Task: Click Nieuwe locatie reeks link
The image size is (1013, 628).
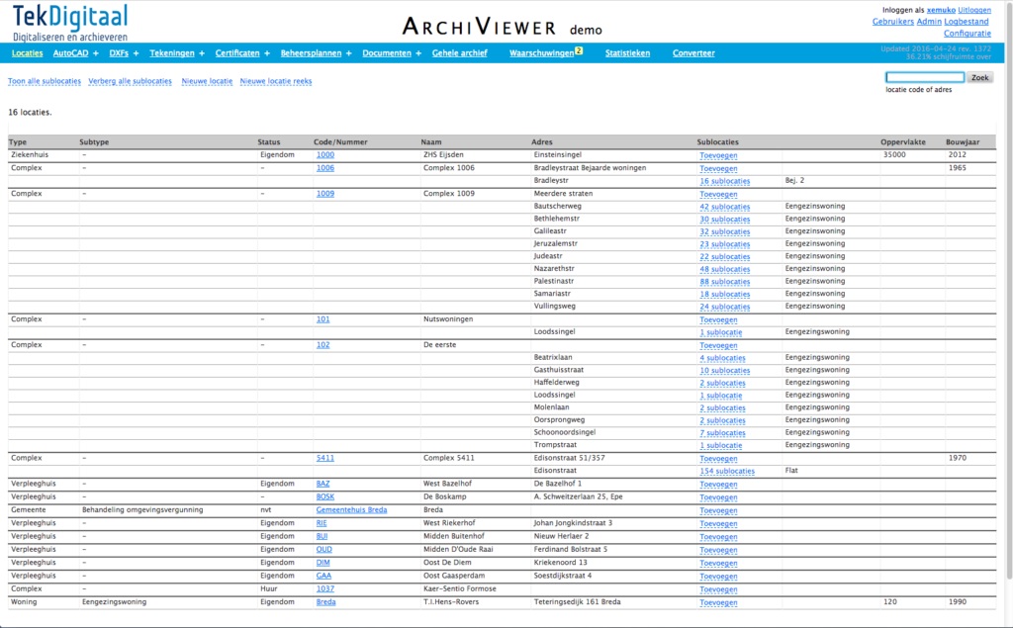Action: pos(276,81)
